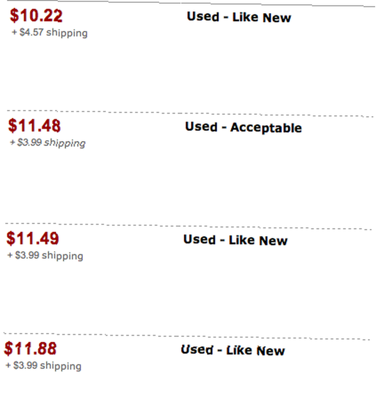Viewport: 376px width, 406px height.
Task: Click the Used - Acceptable condition label
Action: tap(243, 127)
